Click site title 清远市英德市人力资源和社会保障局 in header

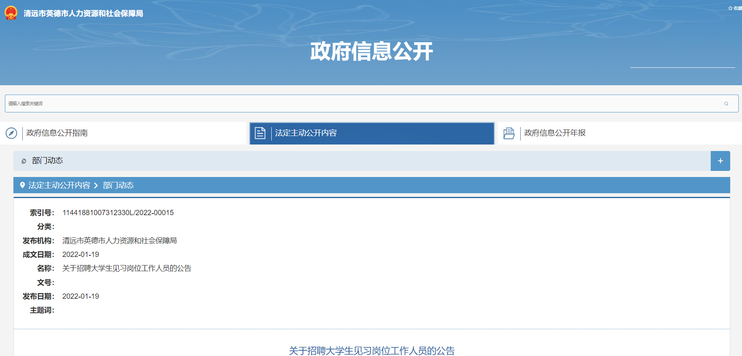[83, 13]
